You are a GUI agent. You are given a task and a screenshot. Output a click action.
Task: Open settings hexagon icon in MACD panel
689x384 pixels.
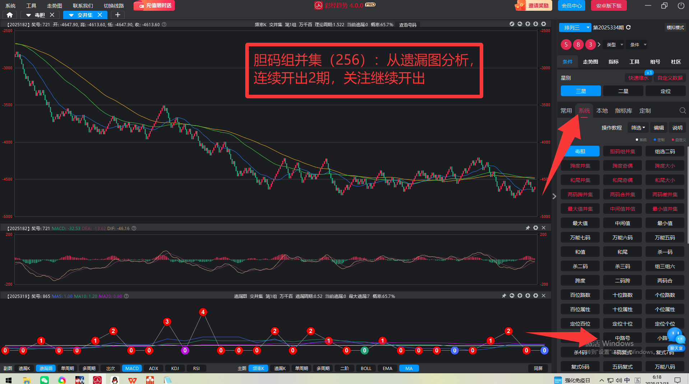pos(535,228)
